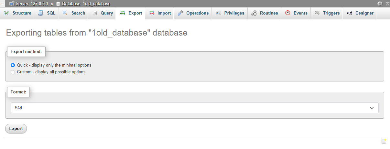Click the SQL tab icon
The image size is (390, 149).
tap(41, 13)
